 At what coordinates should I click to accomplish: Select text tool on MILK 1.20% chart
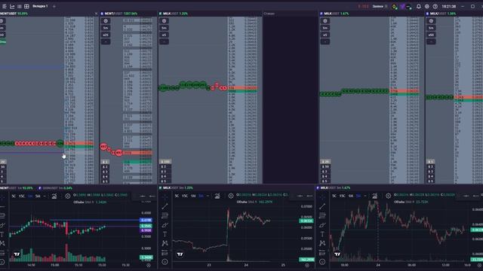(x=165, y=234)
